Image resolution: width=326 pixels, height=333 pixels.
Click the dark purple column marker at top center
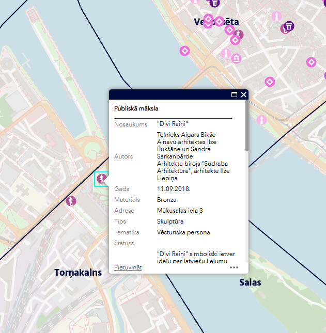[214, 3]
